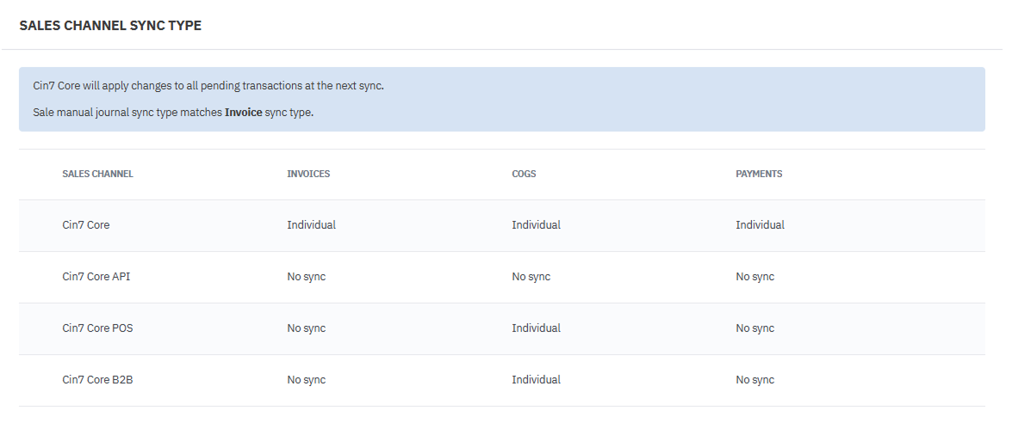Select the Cin7 Core B2B row label
The height and width of the screenshot is (429, 1012).
97,380
